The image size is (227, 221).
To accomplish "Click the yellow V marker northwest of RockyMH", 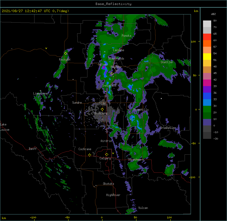I will pos(46,48).
